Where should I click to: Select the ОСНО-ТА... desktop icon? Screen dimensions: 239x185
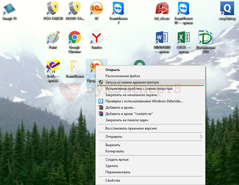pos(75,11)
